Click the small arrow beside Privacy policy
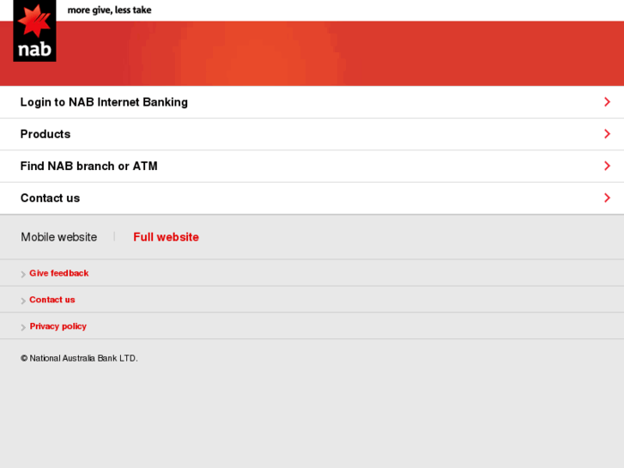The width and height of the screenshot is (624, 468). [23, 327]
